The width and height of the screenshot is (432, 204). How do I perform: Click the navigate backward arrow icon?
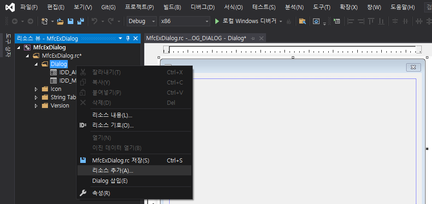15,21
